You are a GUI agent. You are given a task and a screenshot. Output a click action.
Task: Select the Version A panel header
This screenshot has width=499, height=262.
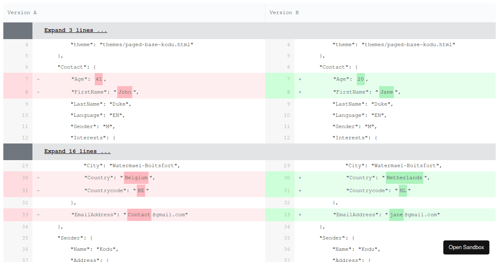pyautogui.click(x=22, y=12)
